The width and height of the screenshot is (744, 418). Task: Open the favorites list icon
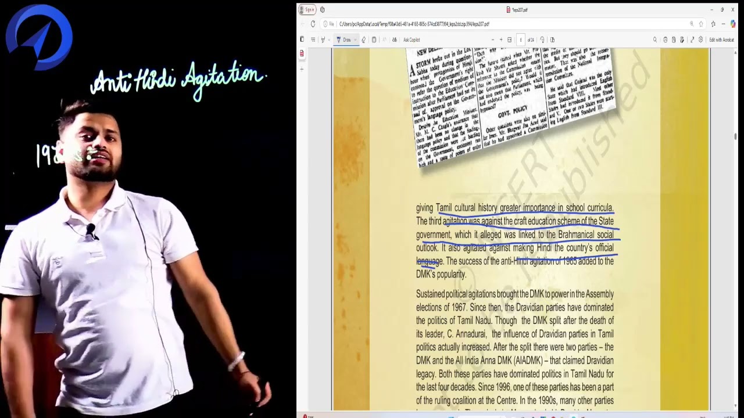713,24
